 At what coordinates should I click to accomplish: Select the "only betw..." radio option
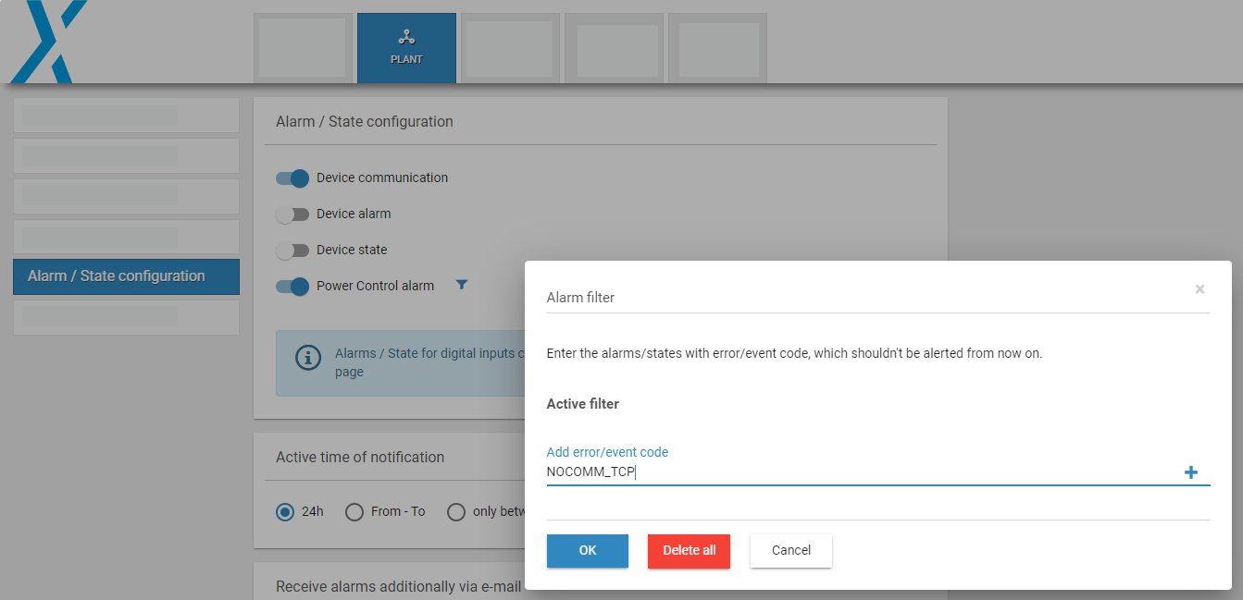pyautogui.click(x=455, y=511)
